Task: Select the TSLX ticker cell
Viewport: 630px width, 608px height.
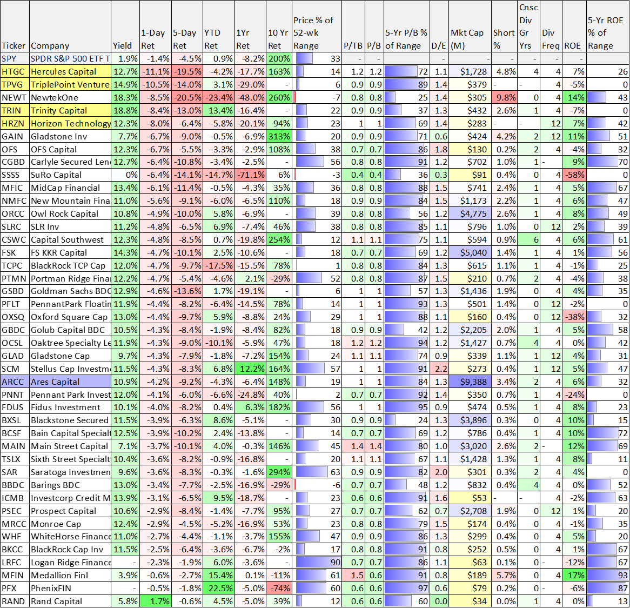Action: click(x=15, y=459)
